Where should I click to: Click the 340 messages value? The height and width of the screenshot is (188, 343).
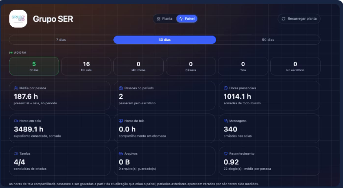(x=230, y=129)
